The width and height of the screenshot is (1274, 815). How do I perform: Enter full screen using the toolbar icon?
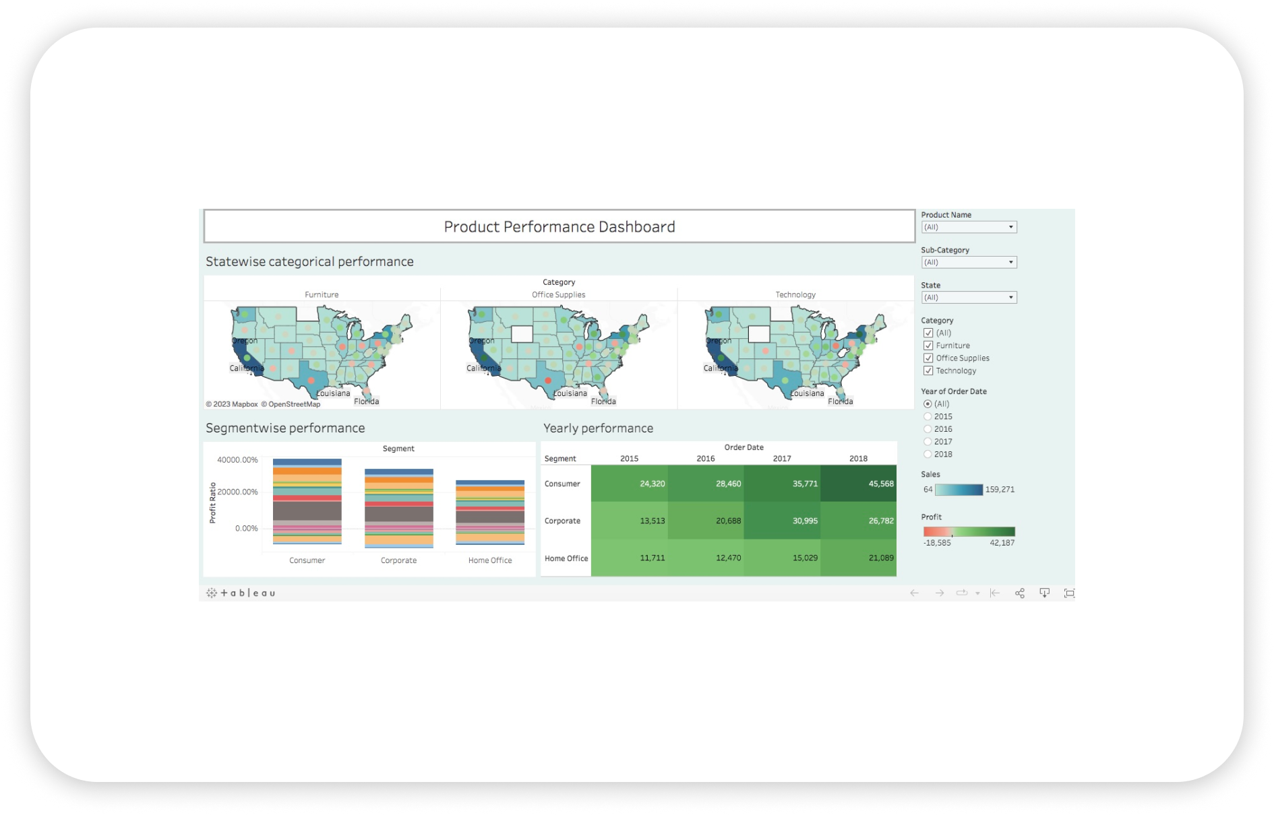1070,593
